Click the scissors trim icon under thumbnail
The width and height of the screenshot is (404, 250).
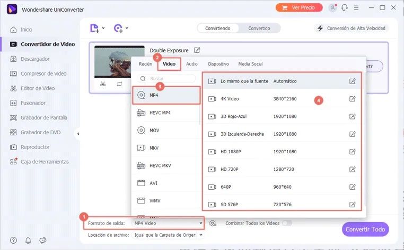[x=103, y=84]
